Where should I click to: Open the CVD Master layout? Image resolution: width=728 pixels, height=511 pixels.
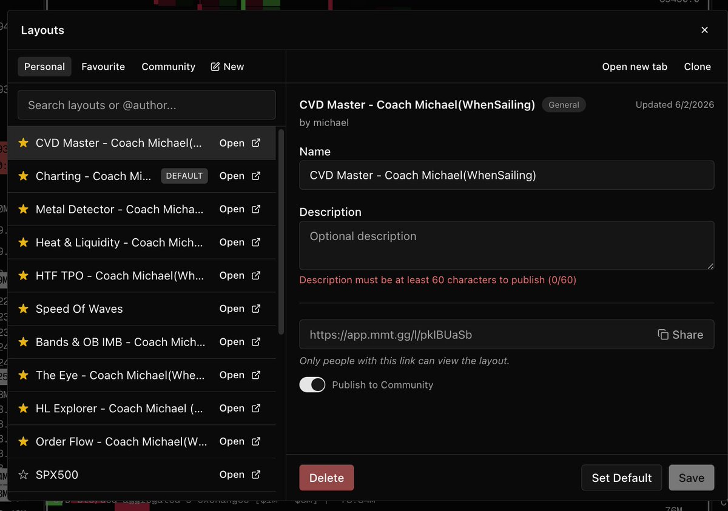coord(232,143)
